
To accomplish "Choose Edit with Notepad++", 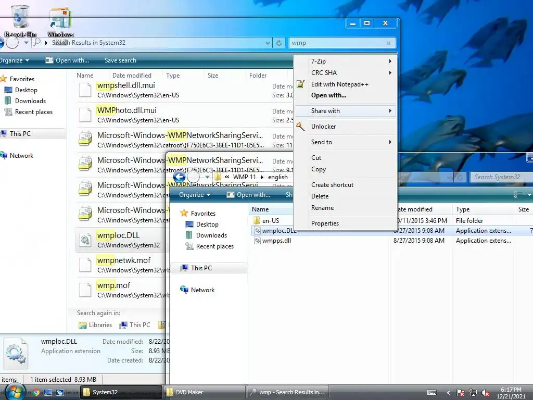I will click(x=346, y=84).
